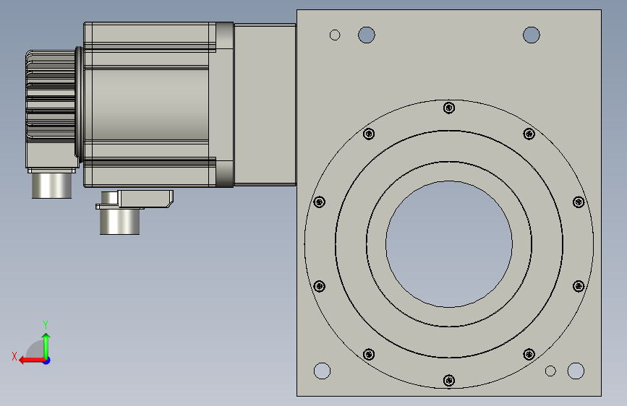Screen dimensions: 627x406
Task: Pick the small hole at the plate's top-left
Action: (x=335, y=35)
